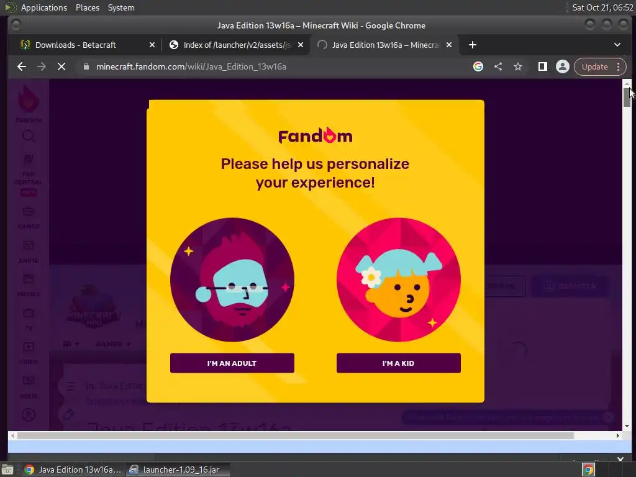Expand the dimmed GAMES dropdown in wiki nav
This screenshot has width=636, height=477.
113,344
